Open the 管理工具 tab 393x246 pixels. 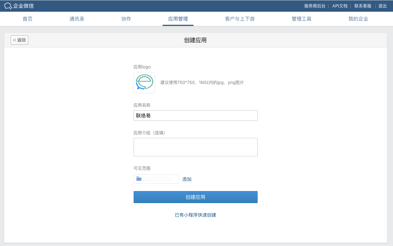302,19
